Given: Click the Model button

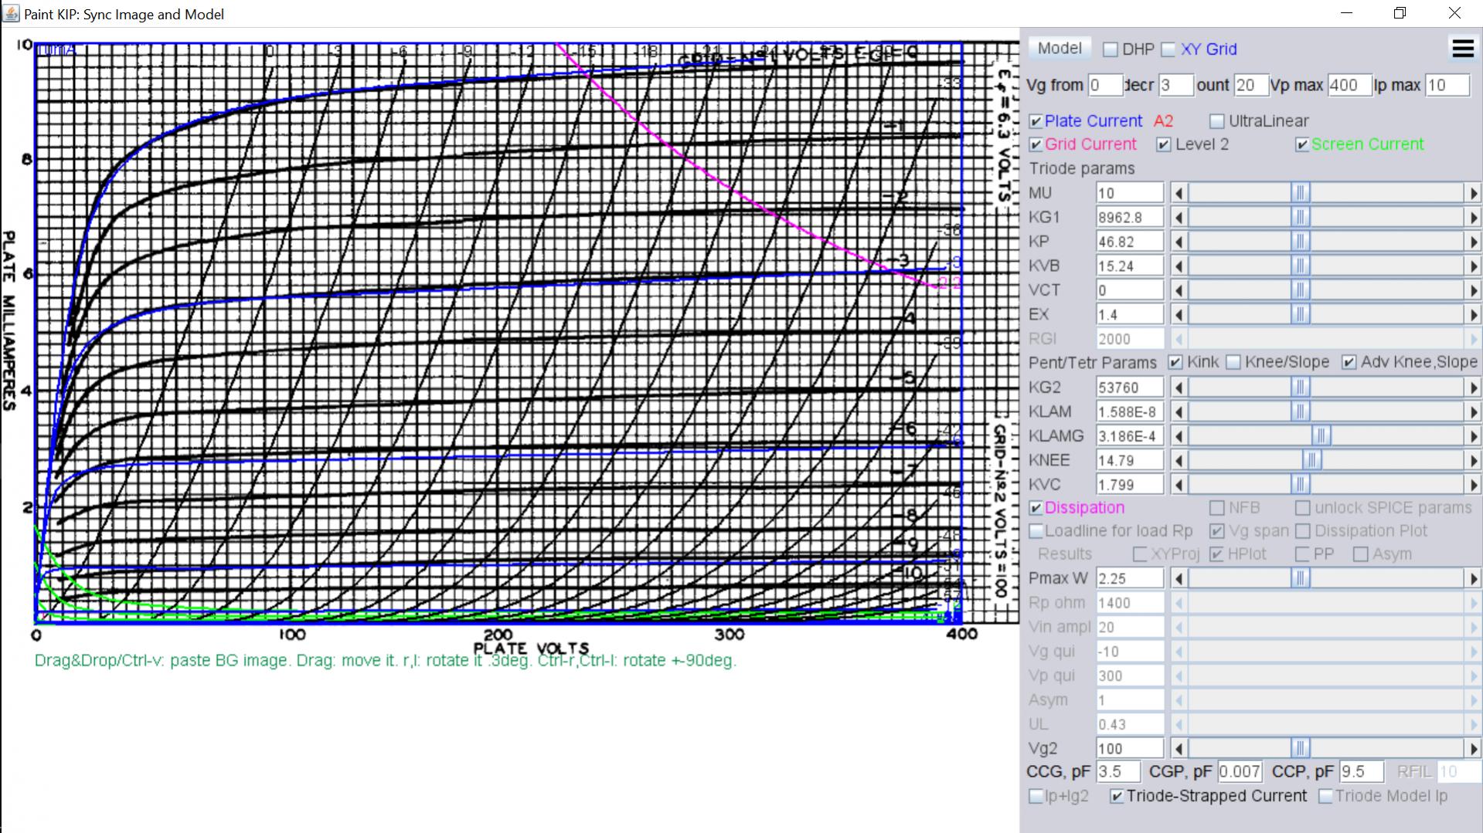Looking at the screenshot, I should click(x=1060, y=48).
